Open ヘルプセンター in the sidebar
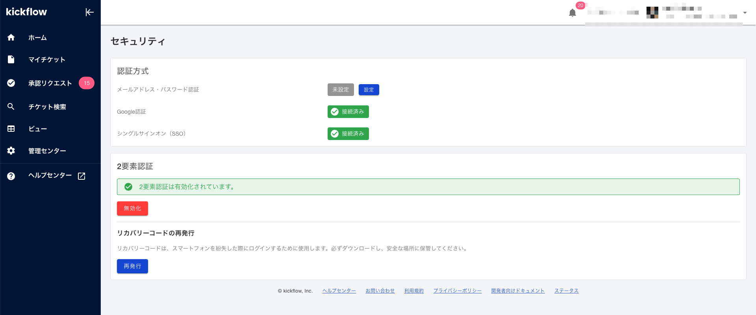The image size is (756, 315). click(x=50, y=176)
